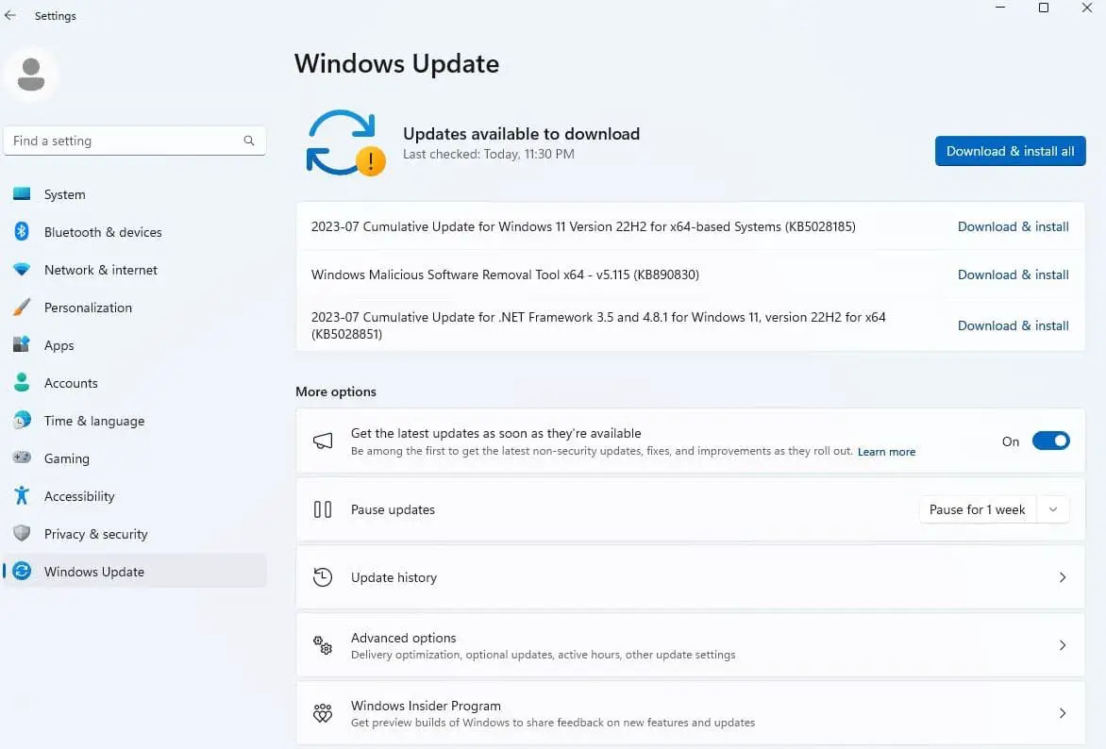Open the Learn more link
The height and width of the screenshot is (749, 1106).
tap(886, 452)
